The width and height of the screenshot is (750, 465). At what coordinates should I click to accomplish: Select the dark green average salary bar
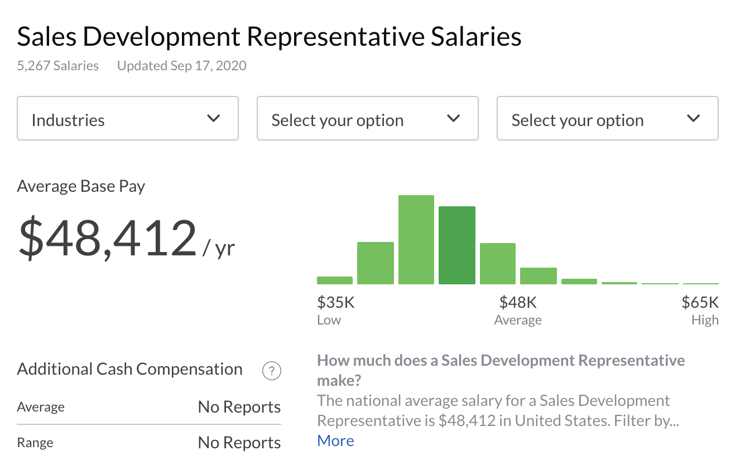[x=457, y=245]
